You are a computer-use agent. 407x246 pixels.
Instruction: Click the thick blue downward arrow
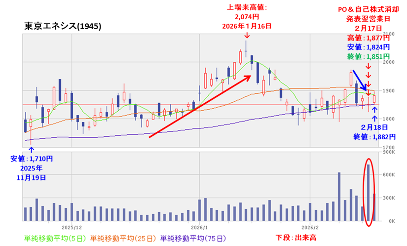pyautogui.click(x=358, y=79)
